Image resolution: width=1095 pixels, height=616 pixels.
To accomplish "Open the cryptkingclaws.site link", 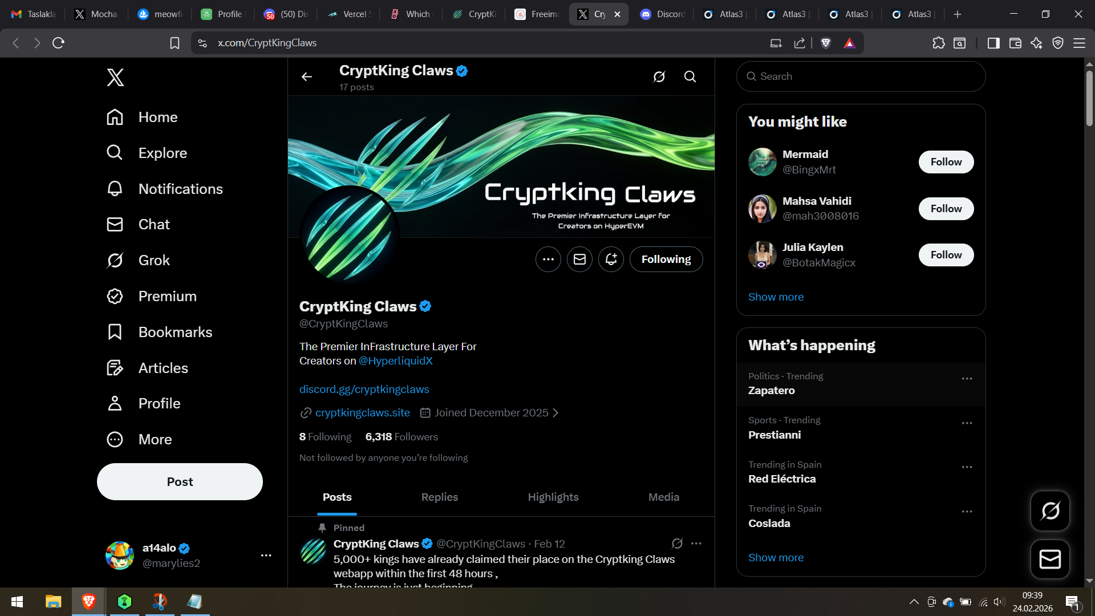I will pos(362,413).
